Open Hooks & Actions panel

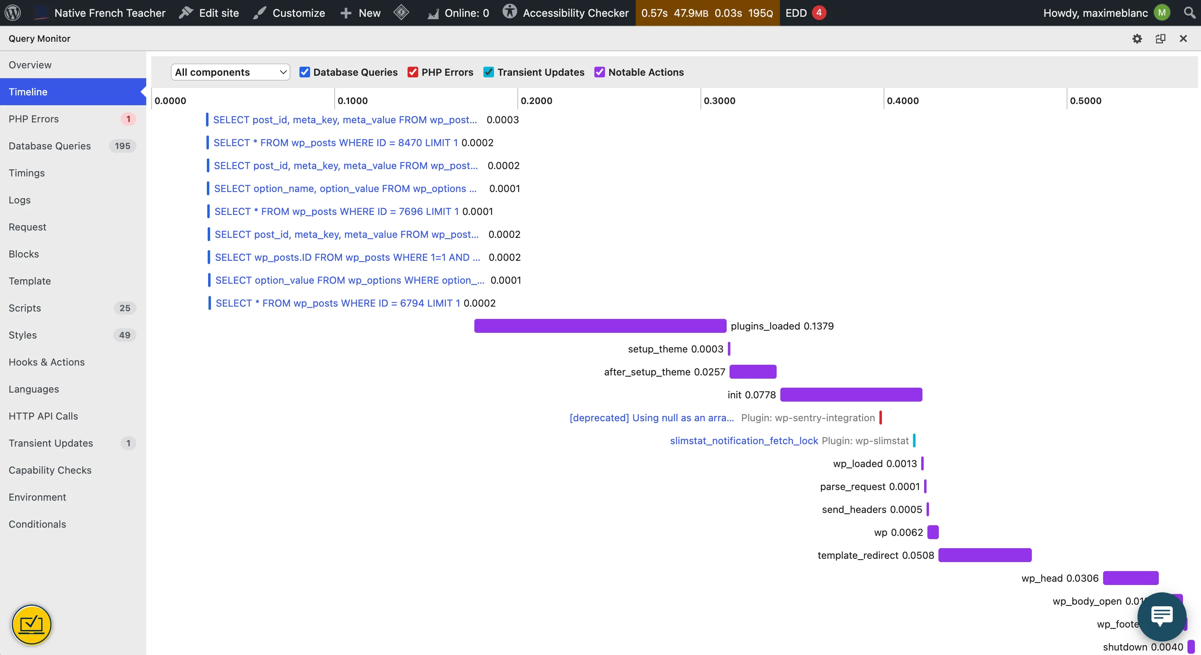coord(73,362)
